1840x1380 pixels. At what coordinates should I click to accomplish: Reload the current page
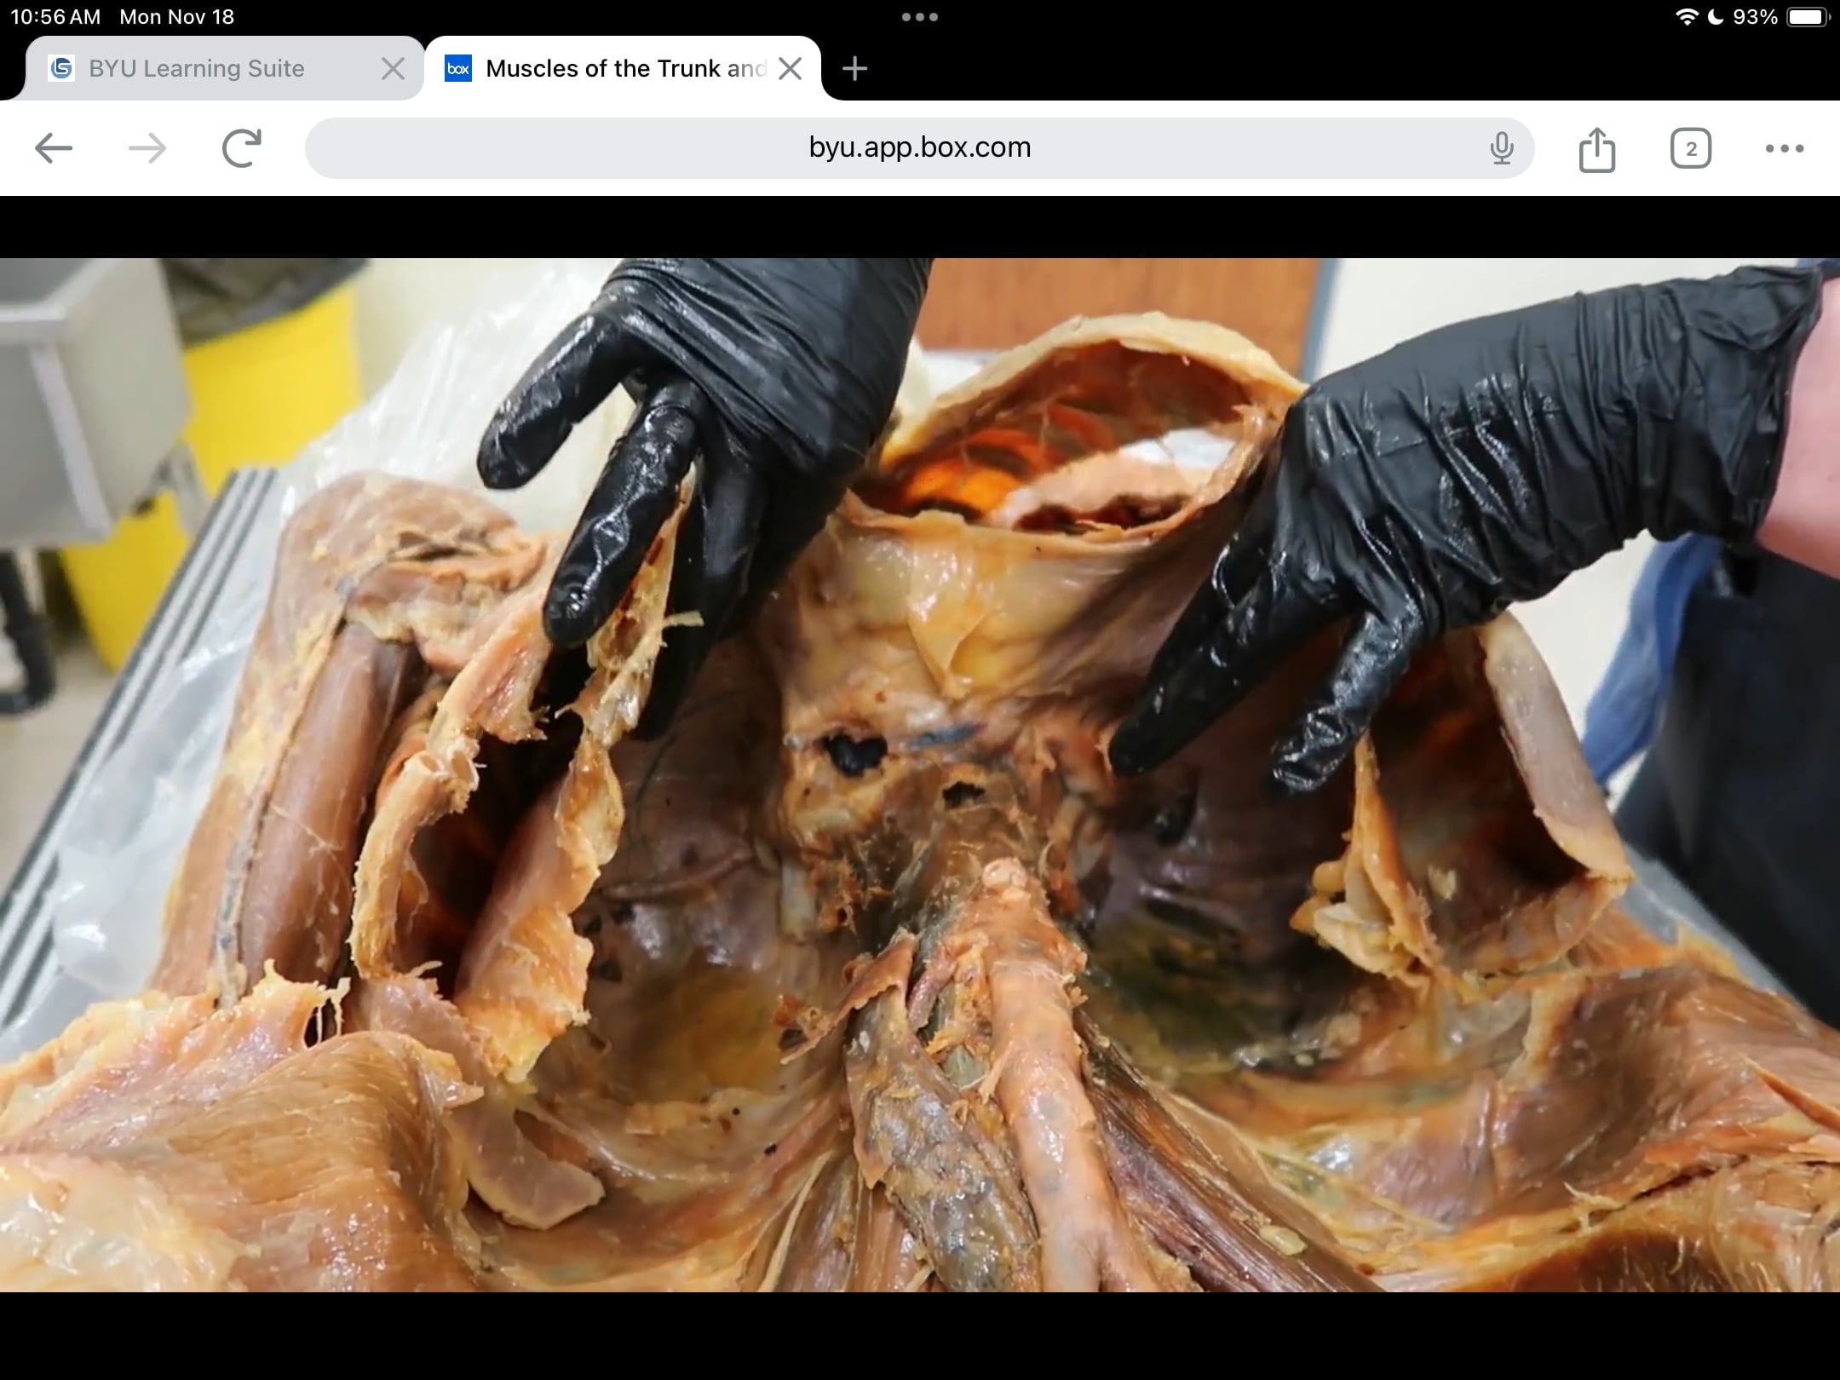pos(241,148)
